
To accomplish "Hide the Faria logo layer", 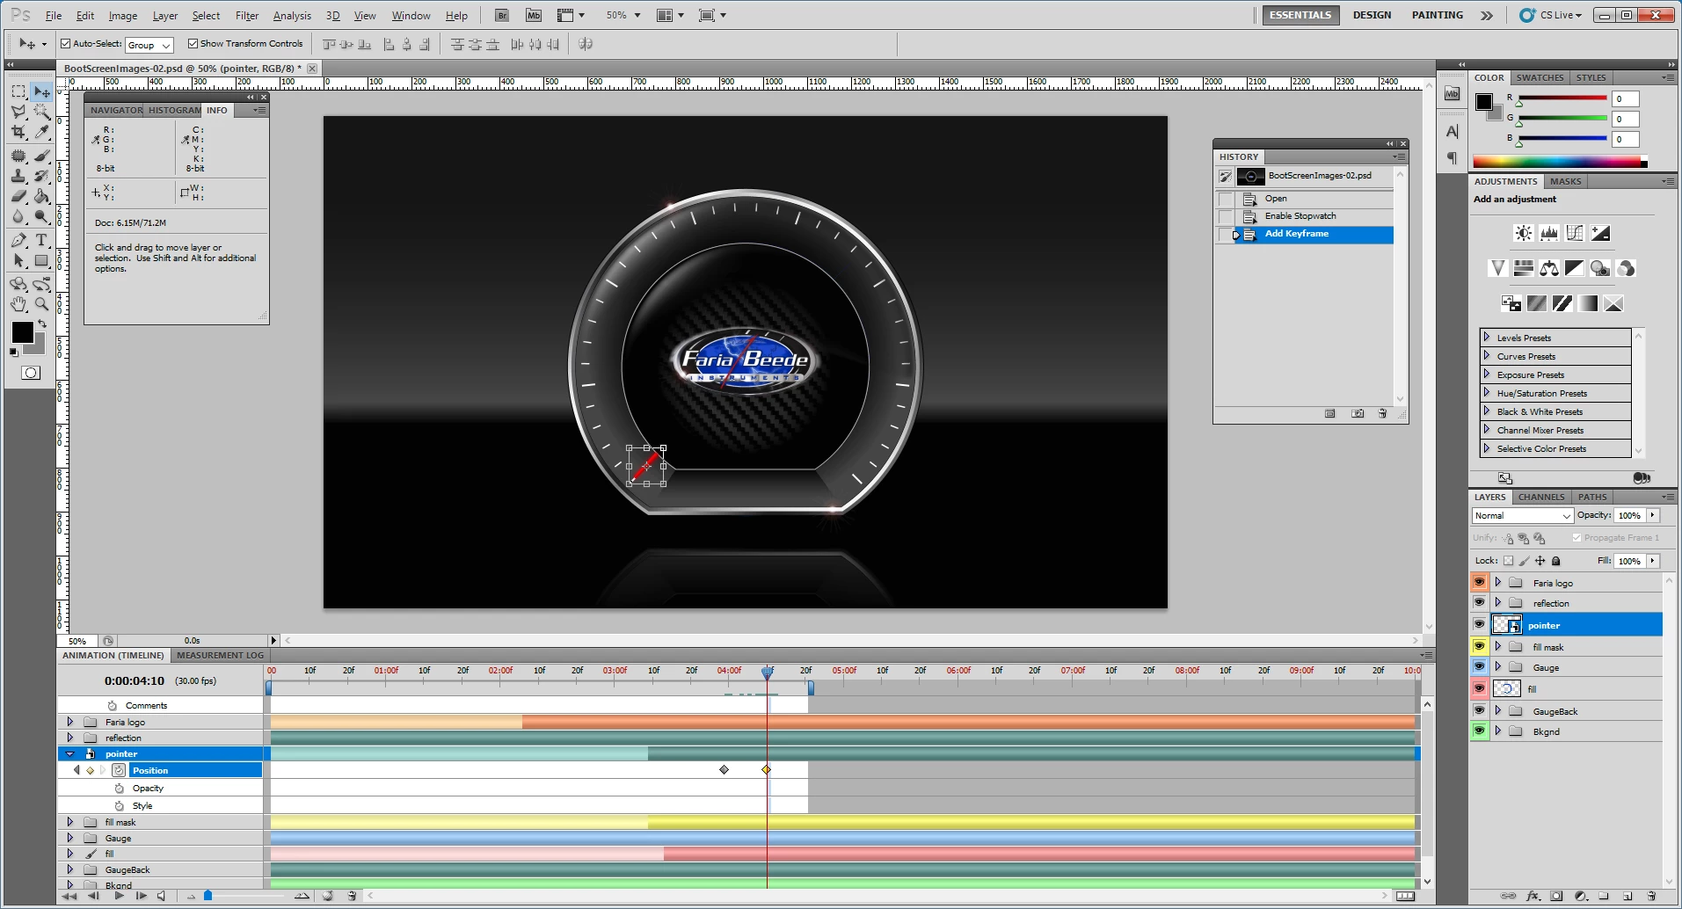I will tap(1479, 582).
